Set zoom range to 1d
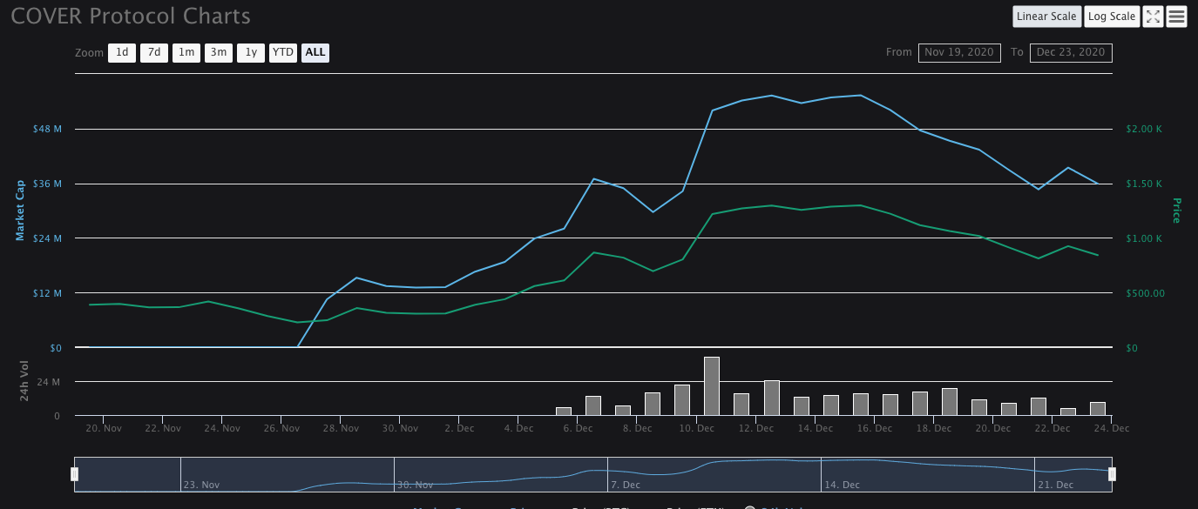Image resolution: width=1198 pixels, height=509 pixels. (122, 53)
